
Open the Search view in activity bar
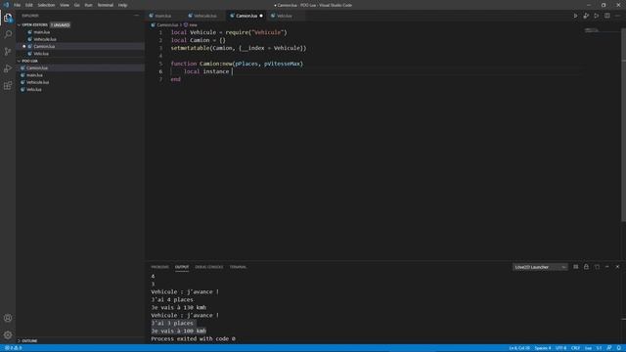(x=8, y=34)
